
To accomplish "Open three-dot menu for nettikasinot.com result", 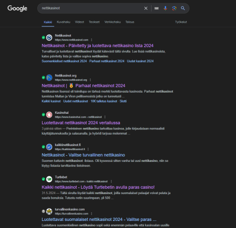I will [x=92, y=40].
